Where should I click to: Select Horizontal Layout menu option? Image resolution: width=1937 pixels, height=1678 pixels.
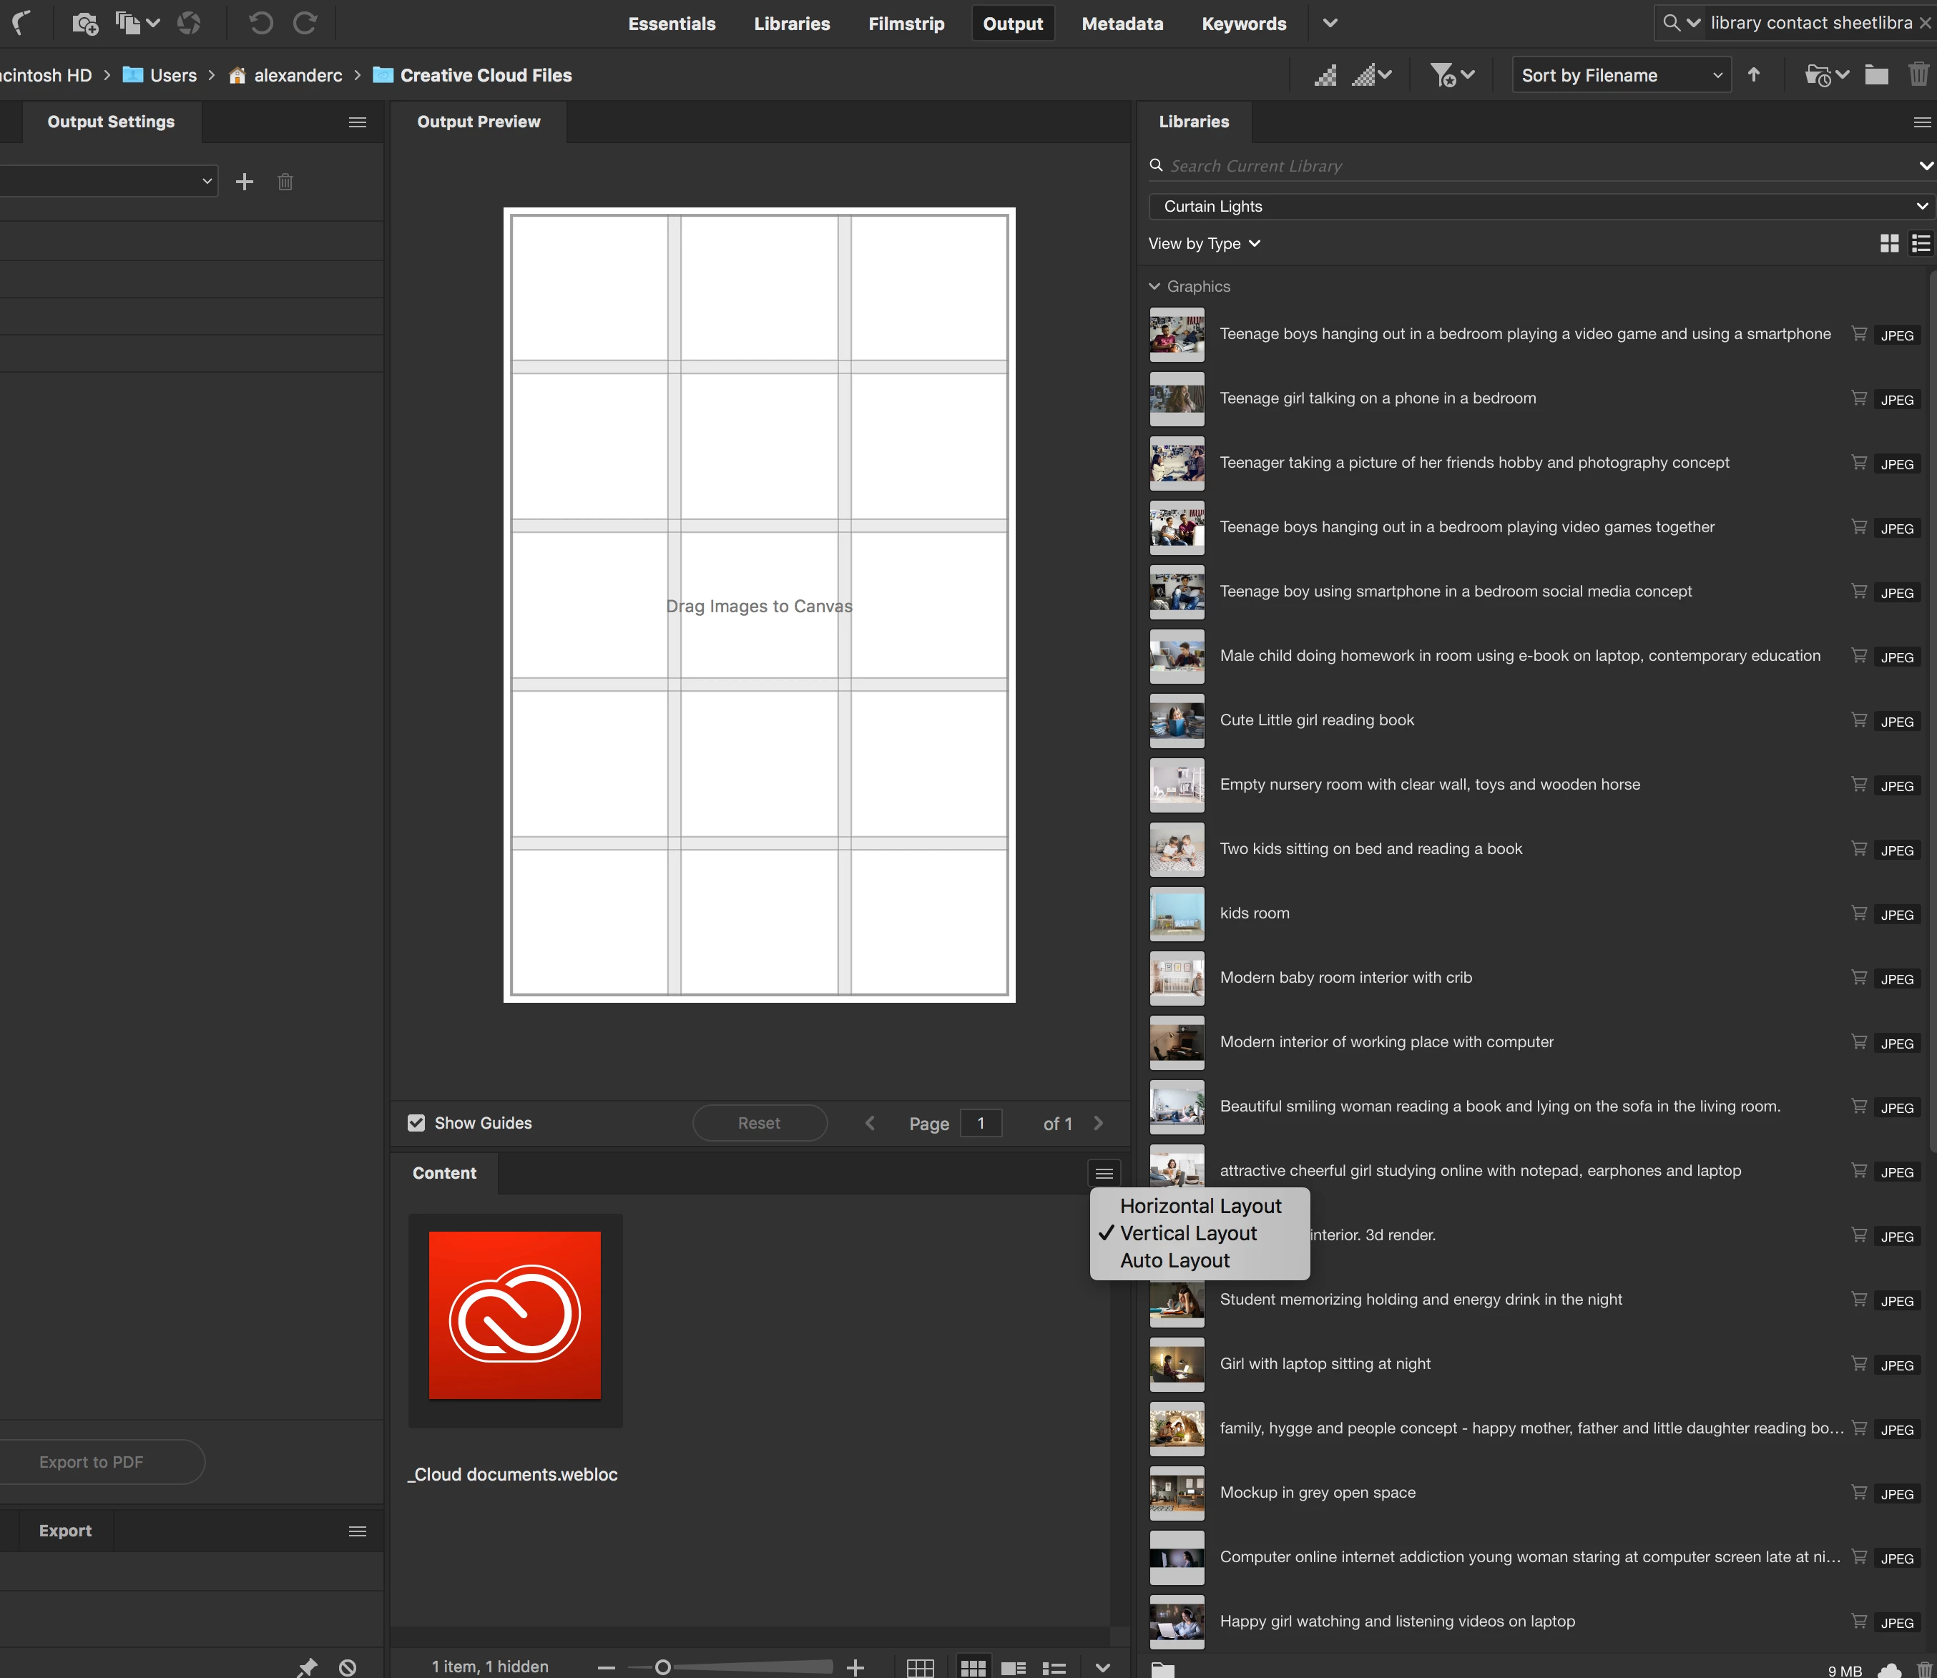[1200, 1206]
